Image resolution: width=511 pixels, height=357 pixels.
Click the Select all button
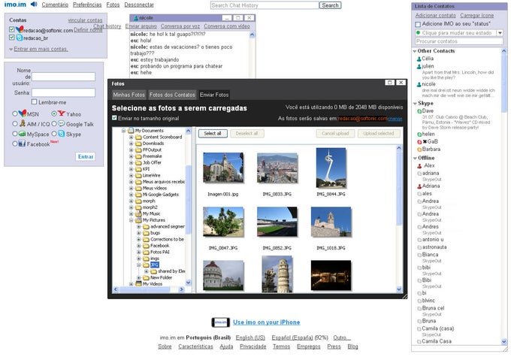[x=213, y=133]
